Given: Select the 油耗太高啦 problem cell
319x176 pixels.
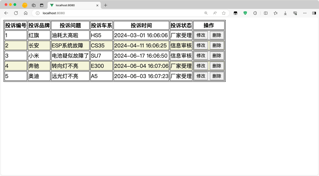Looking at the screenshot, I should click(70, 35).
